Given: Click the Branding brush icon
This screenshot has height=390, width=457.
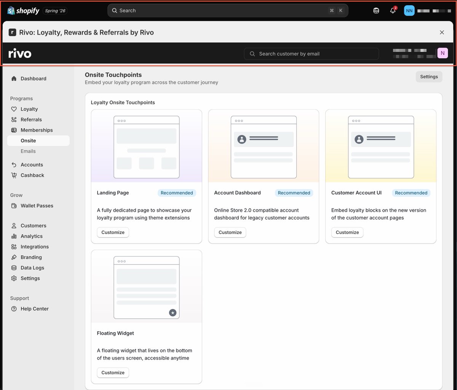Looking at the screenshot, I should [14, 257].
